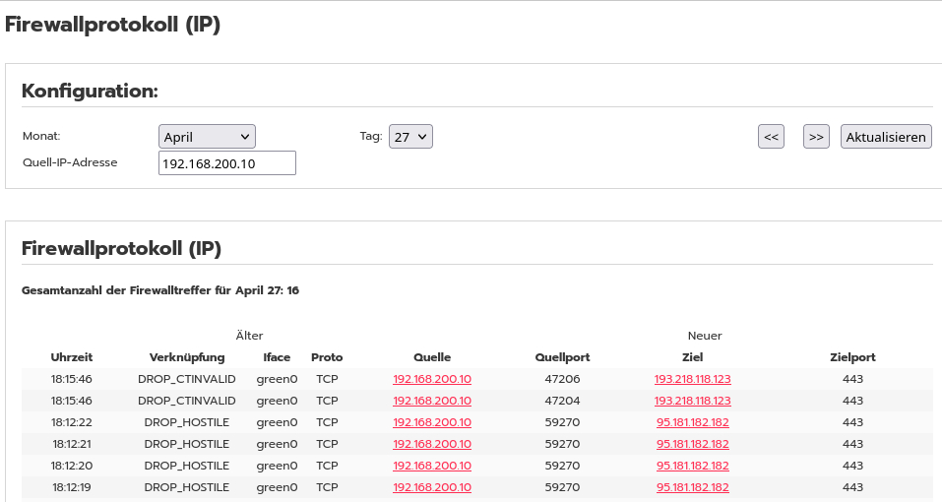This screenshot has height=502, width=942.
Task: Click DROP_HOSTILE in the 18:12:19 row
Action: pos(187,487)
